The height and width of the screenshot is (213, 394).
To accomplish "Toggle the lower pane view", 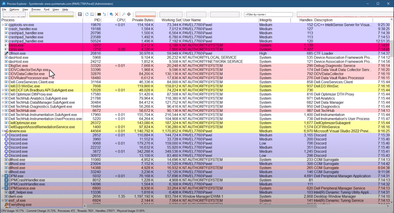I will (x=92, y=14).
